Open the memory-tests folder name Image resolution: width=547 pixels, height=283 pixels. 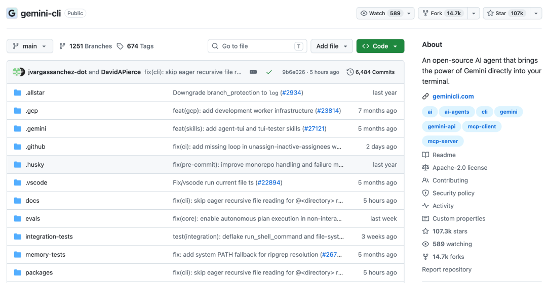coord(46,255)
